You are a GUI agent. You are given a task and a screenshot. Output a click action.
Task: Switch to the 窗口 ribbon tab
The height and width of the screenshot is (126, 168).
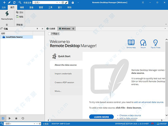coord(60,7)
